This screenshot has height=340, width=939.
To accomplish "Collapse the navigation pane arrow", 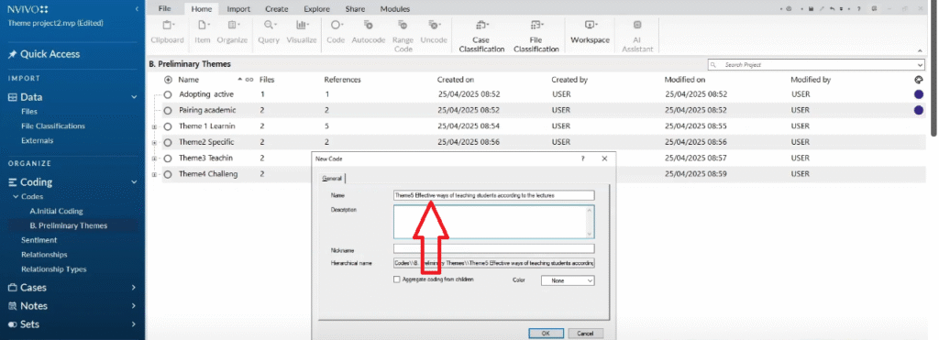I will [x=137, y=9].
